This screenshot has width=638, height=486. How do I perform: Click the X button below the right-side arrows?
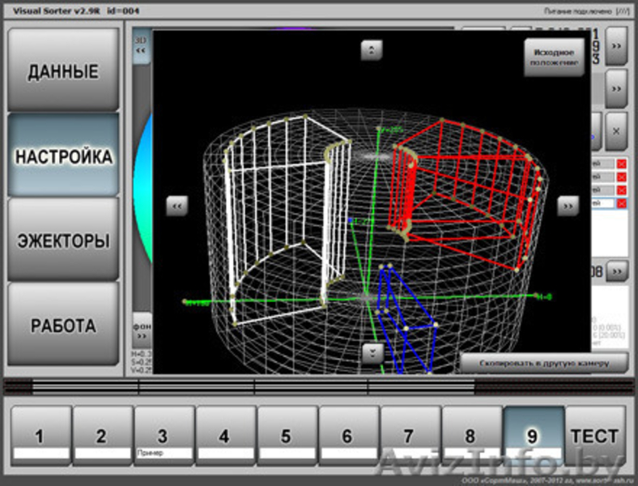[616, 130]
